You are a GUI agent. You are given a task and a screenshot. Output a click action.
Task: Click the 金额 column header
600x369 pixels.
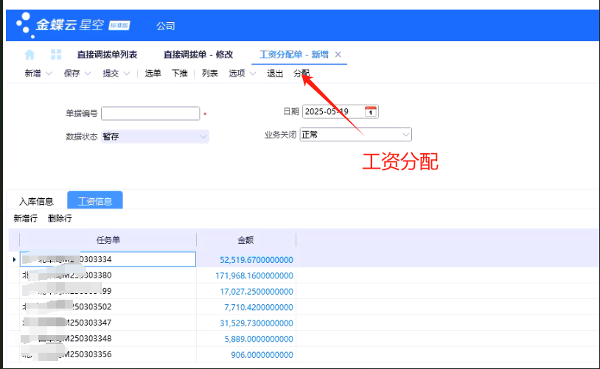246,239
